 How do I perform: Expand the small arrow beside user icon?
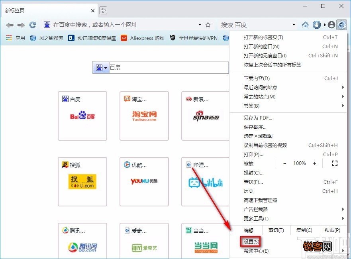pos(325,25)
